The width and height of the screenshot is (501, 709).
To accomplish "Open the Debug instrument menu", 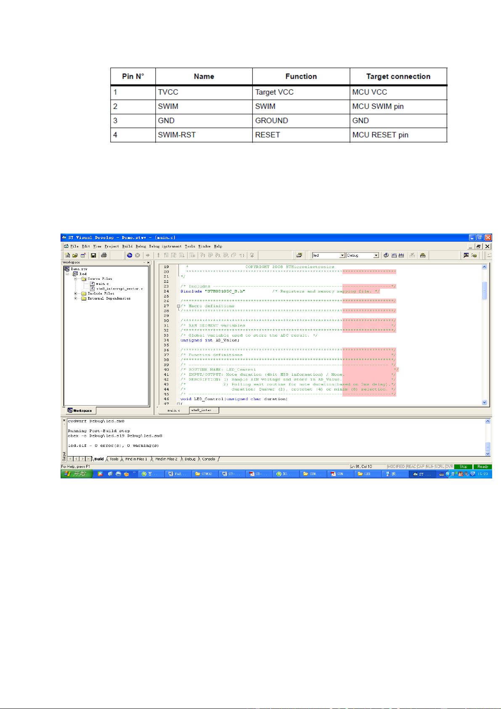I will (x=165, y=246).
